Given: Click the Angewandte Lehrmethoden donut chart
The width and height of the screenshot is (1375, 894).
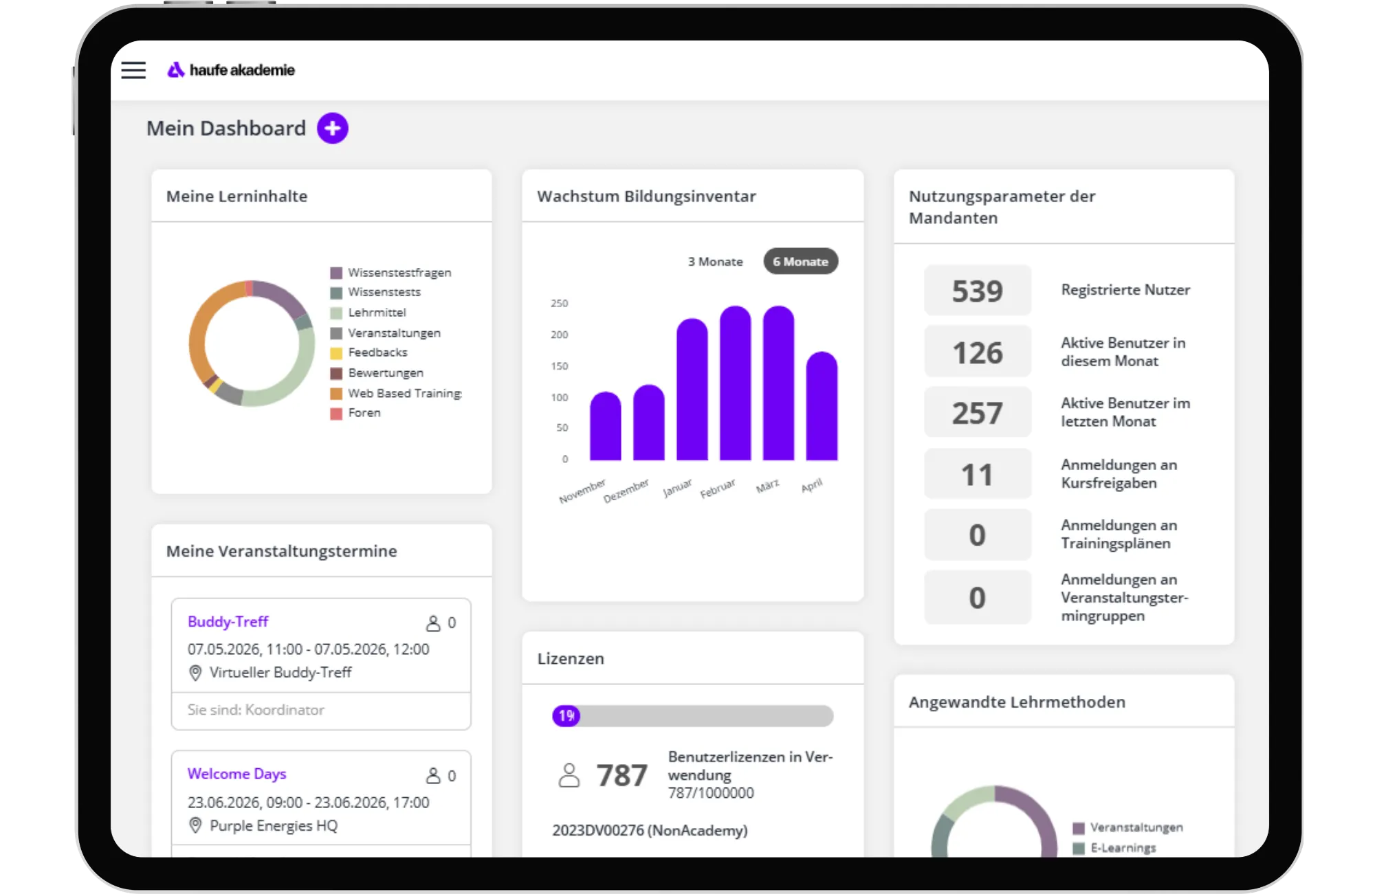Looking at the screenshot, I should (x=994, y=821).
